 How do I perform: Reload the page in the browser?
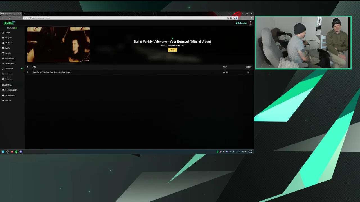(9, 18)
